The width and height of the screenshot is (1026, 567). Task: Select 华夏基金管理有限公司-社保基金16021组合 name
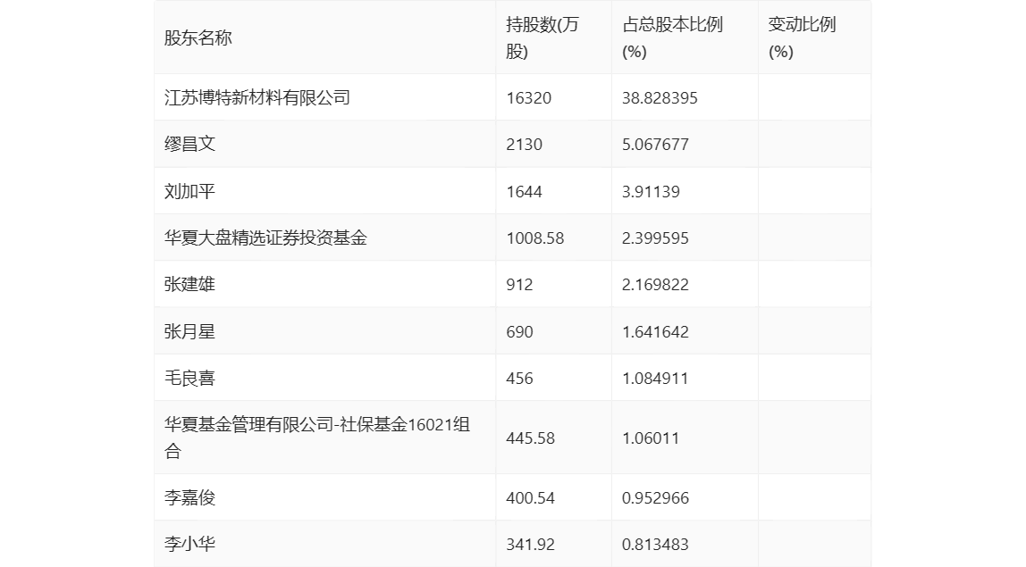(x=317, y=438)
